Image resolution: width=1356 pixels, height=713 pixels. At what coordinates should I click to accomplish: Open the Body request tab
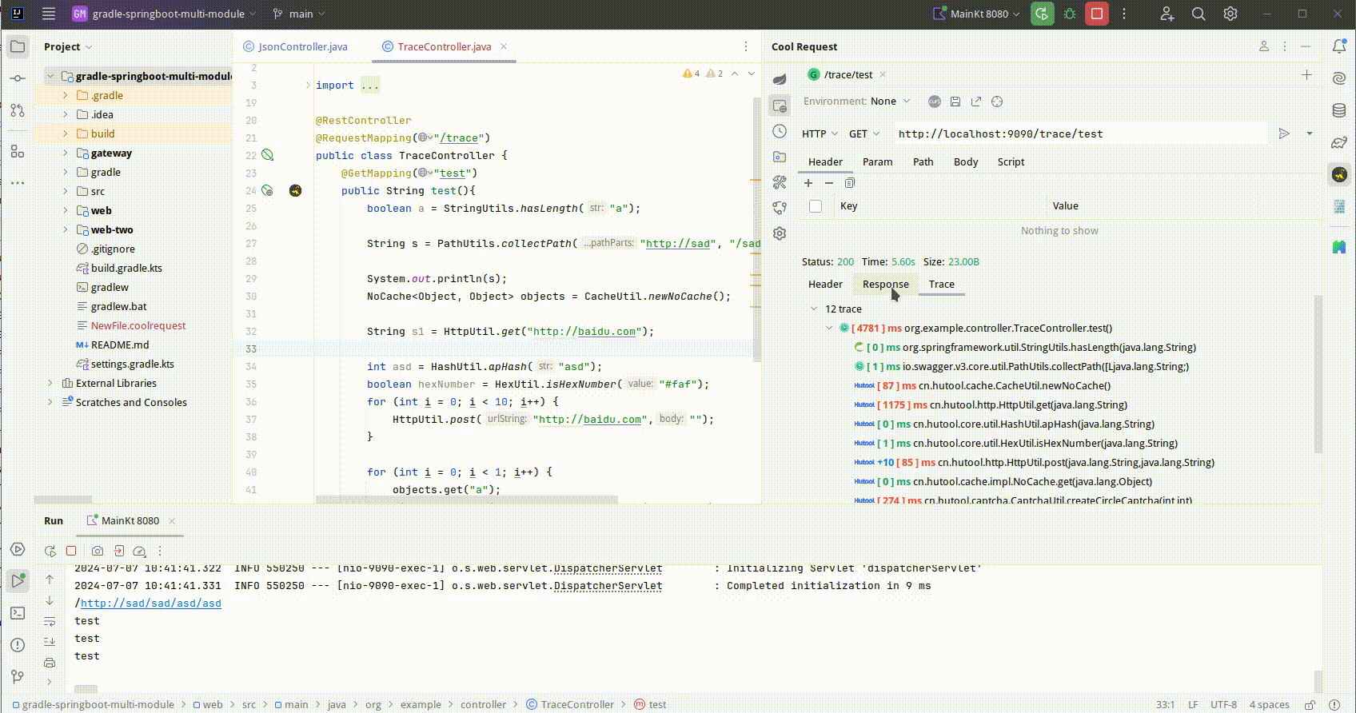coord(965,161)
